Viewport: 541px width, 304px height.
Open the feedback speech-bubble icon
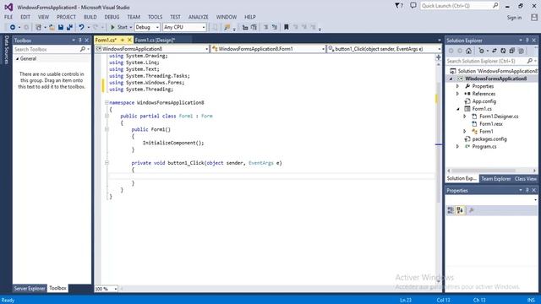tap(413, 6)
